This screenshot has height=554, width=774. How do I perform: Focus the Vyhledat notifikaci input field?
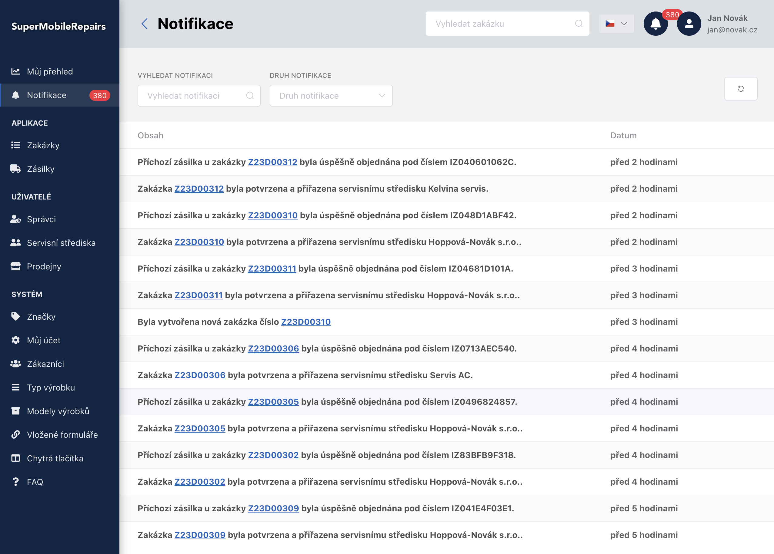pos(199,96)
